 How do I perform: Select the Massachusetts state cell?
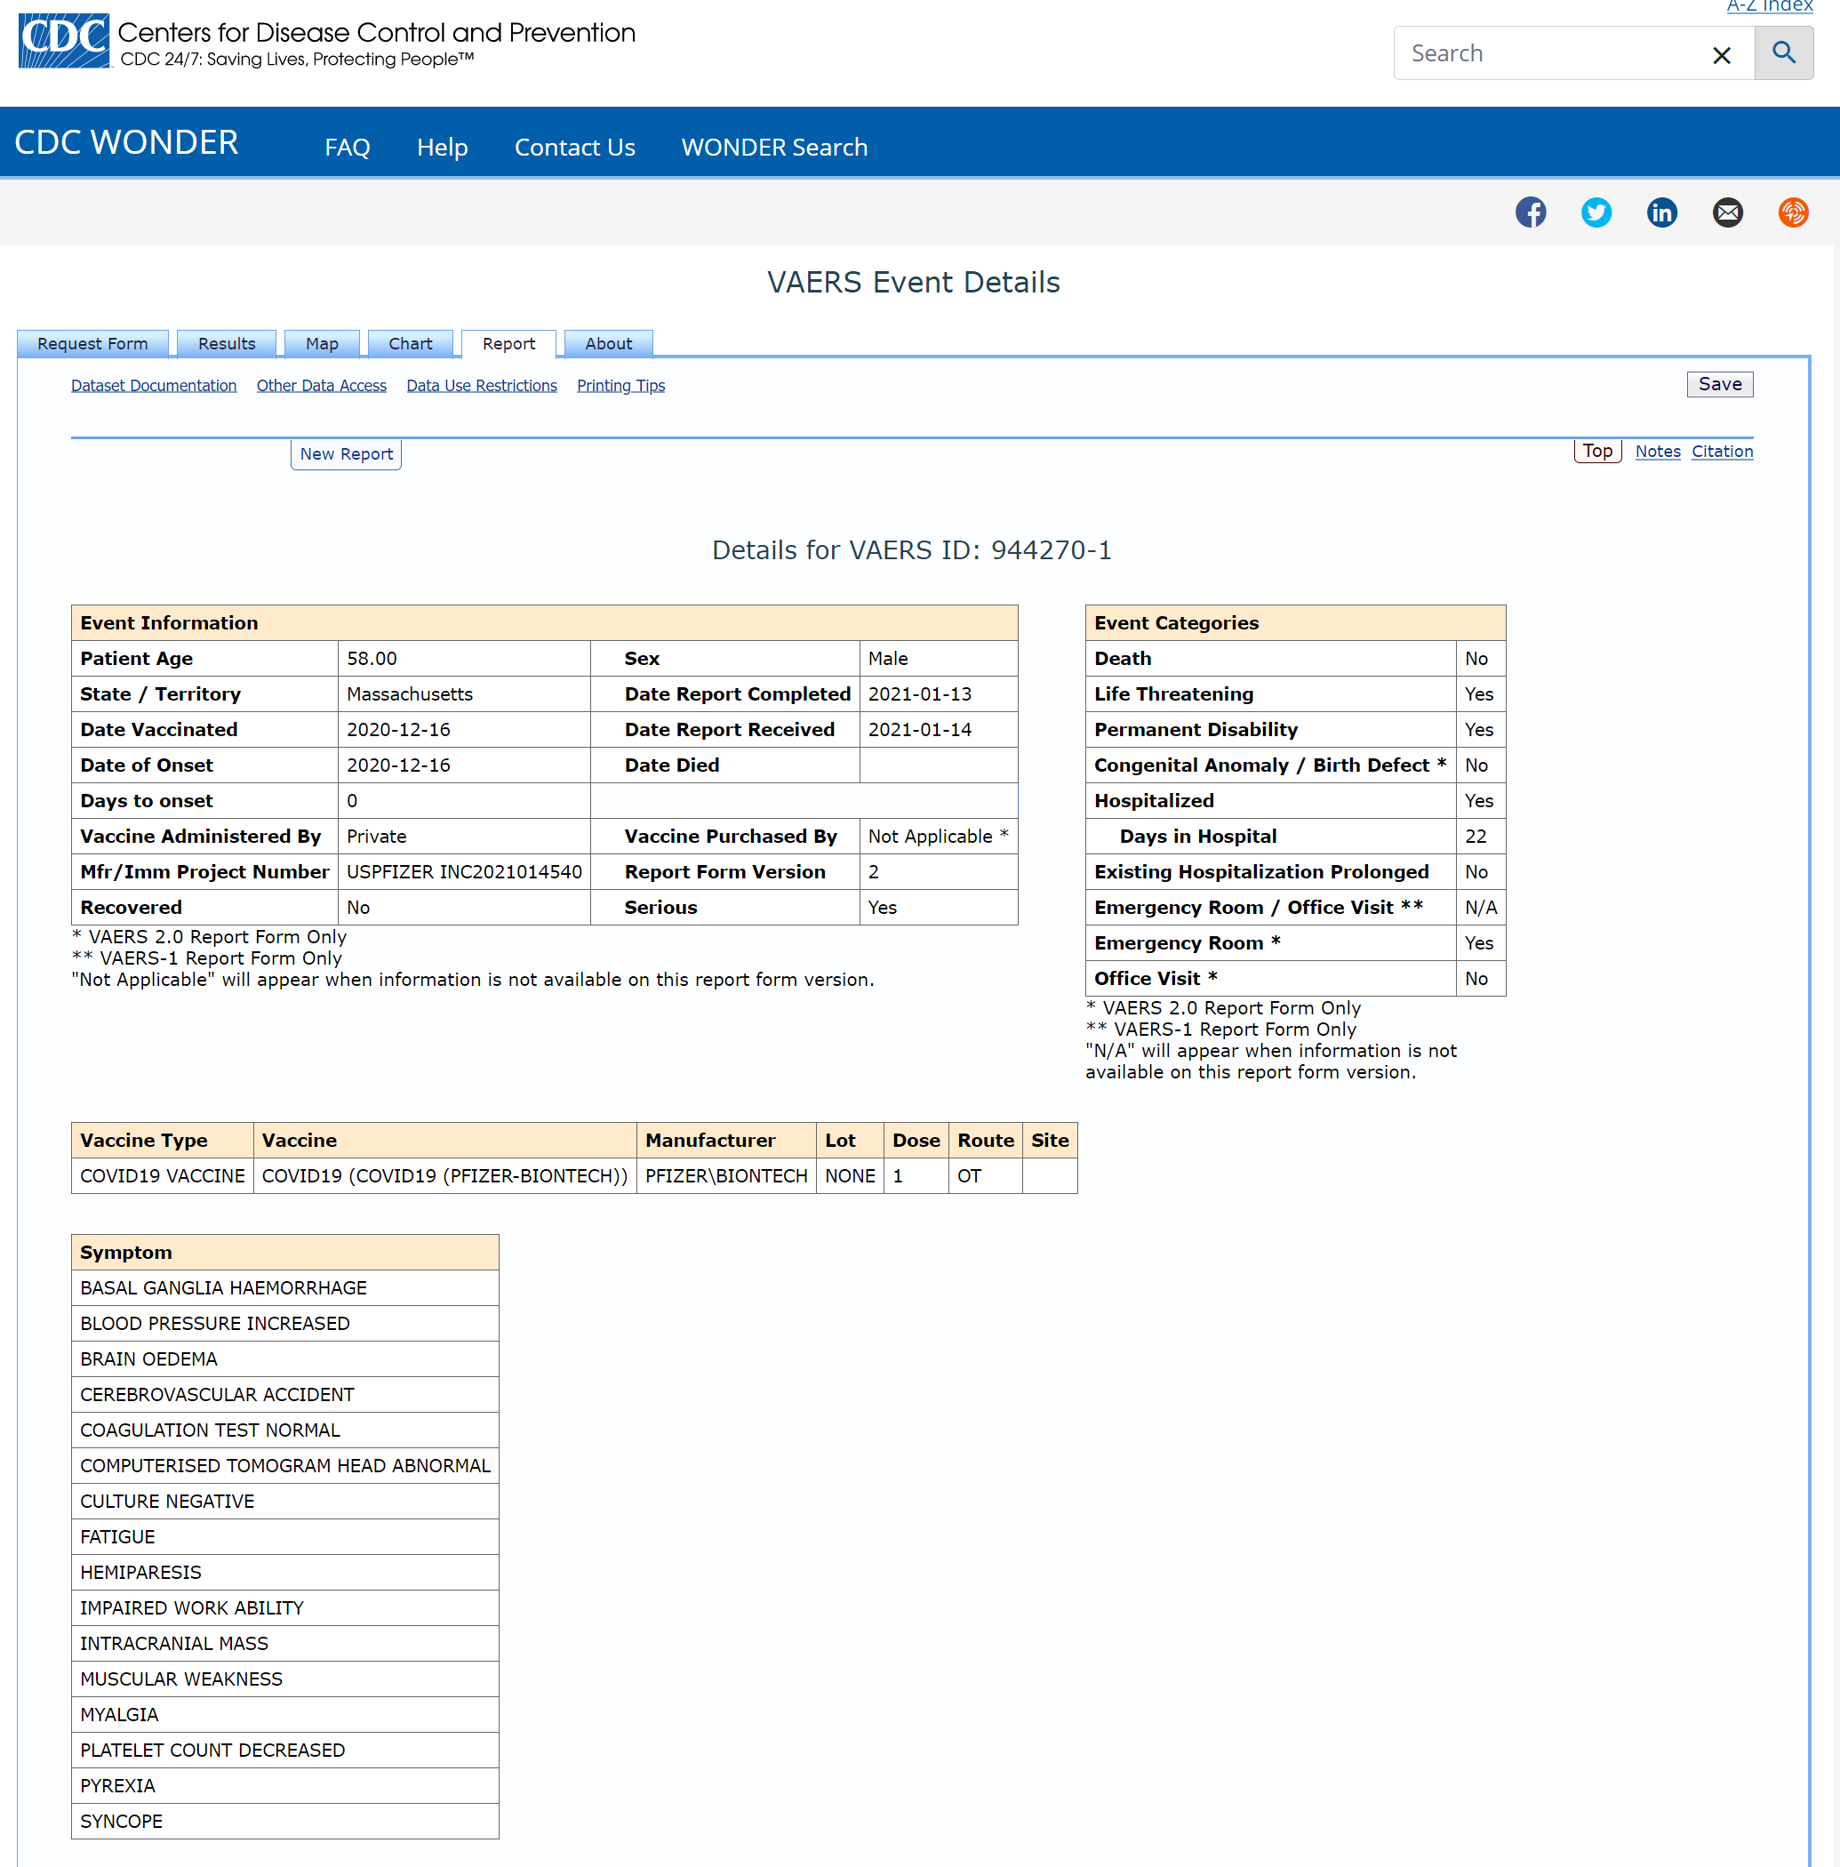pos(464,693)
